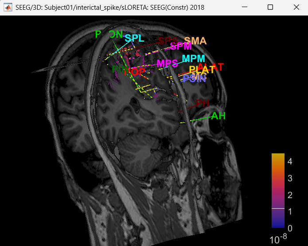
Task: Close the SEEG/3D figure window
Action: pyautogui.click(x=295, y=8)
